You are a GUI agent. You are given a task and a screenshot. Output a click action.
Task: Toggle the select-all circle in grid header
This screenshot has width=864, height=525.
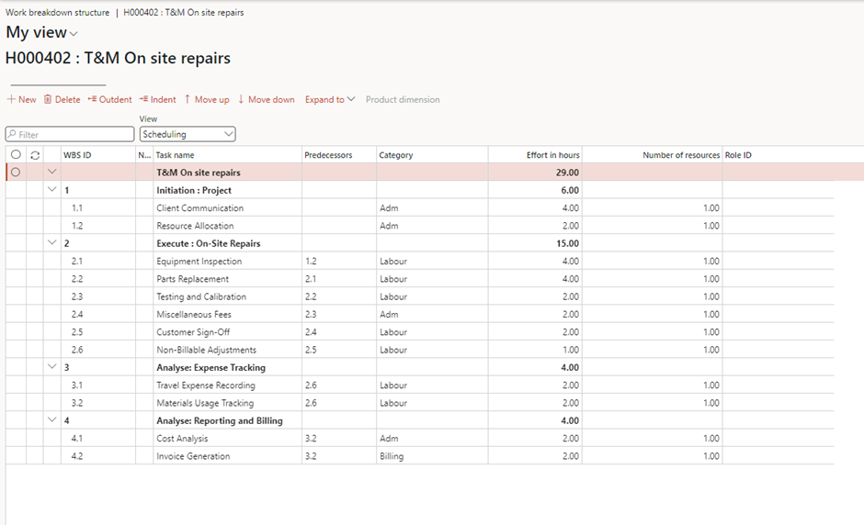pos(16,154)
